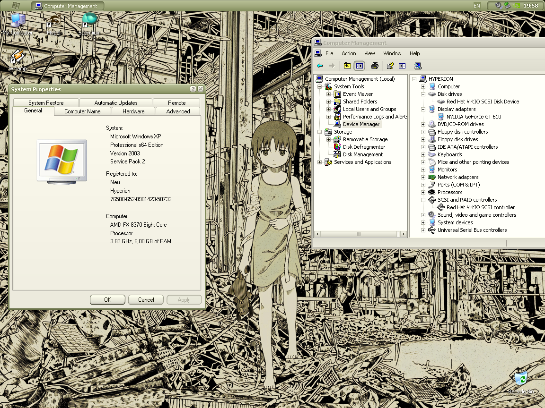This screenshot has height=408, width=545.
Task: Toggle the Show/Hide Console Tree toolbar icon
Action: point(360,66)
